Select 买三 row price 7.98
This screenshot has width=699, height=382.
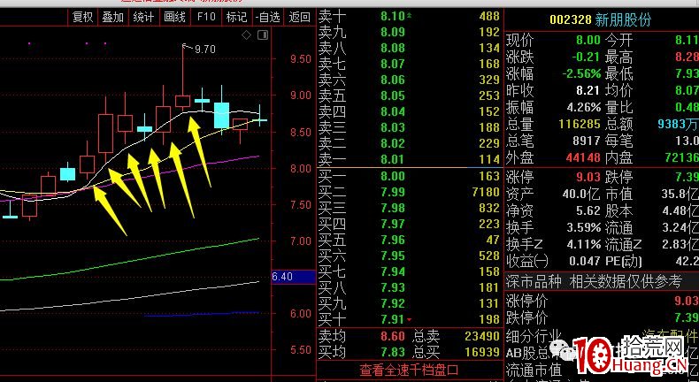(393, 208)
